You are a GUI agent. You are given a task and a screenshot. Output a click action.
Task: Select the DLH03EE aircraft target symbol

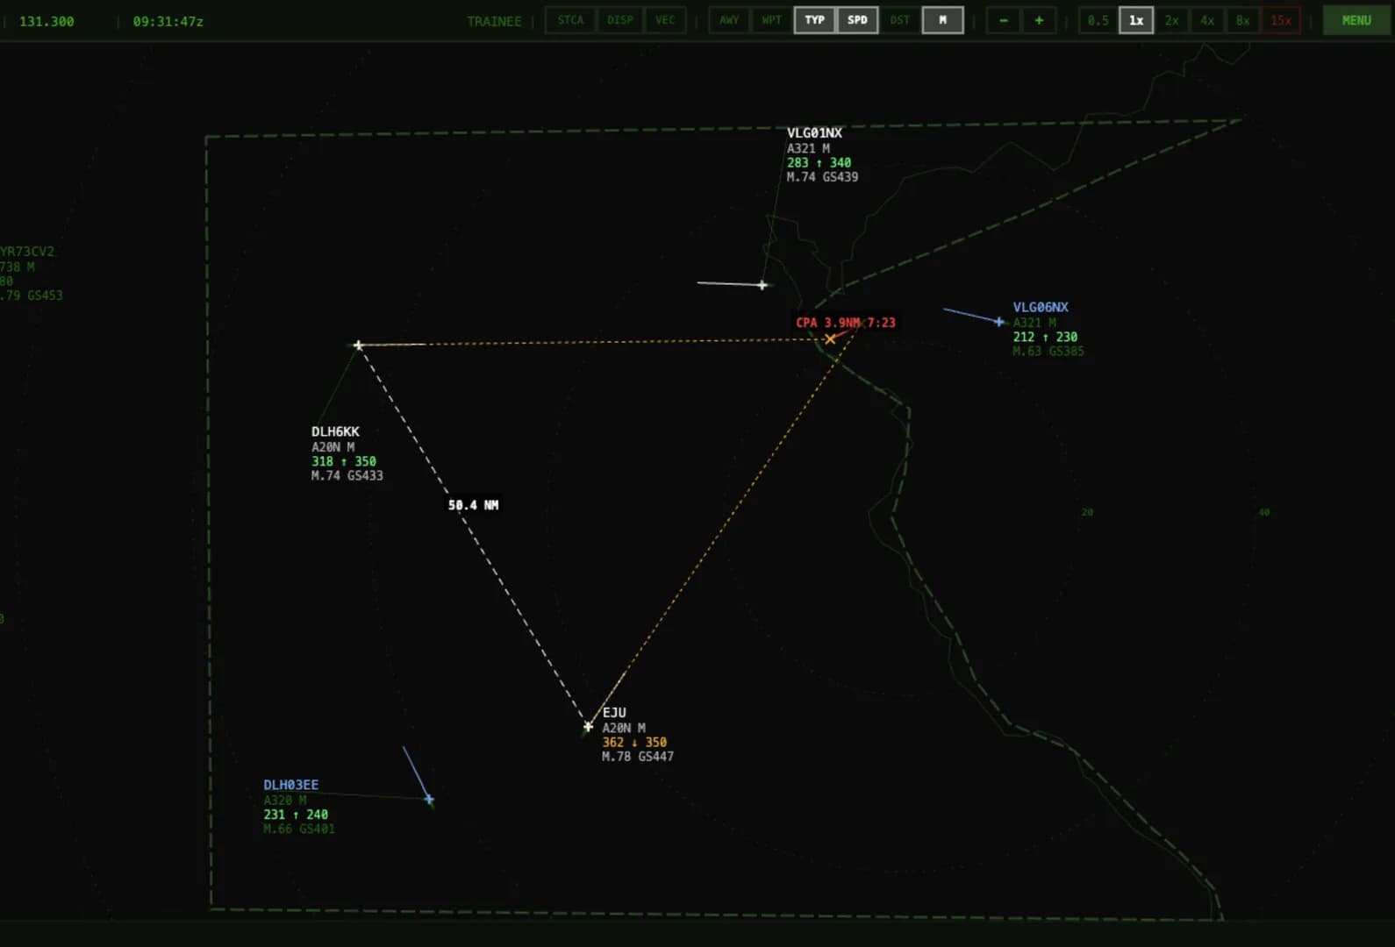point(429,800)
